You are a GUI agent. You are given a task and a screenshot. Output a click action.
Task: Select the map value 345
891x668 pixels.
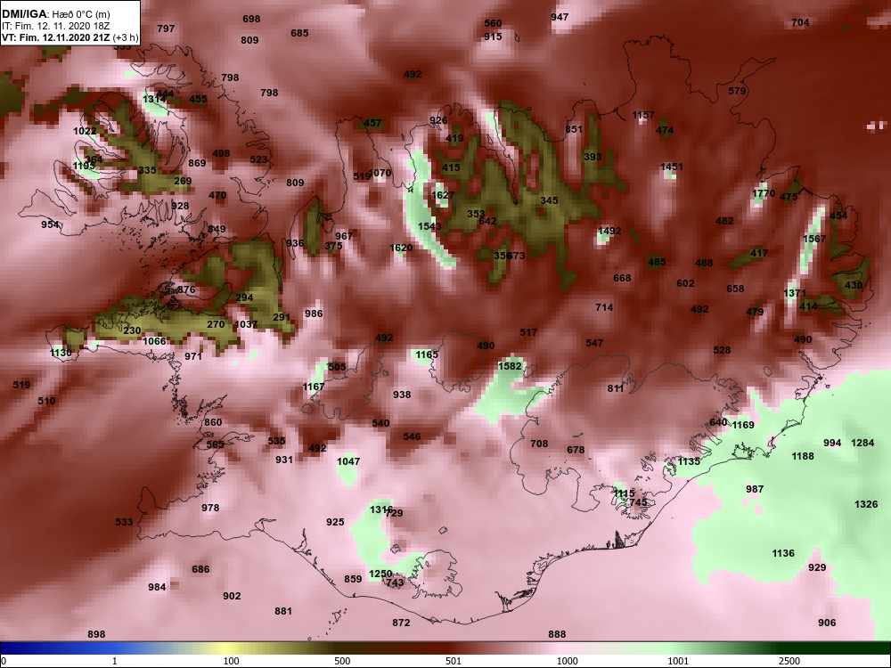pyautogui.click(x=549, y=200)
